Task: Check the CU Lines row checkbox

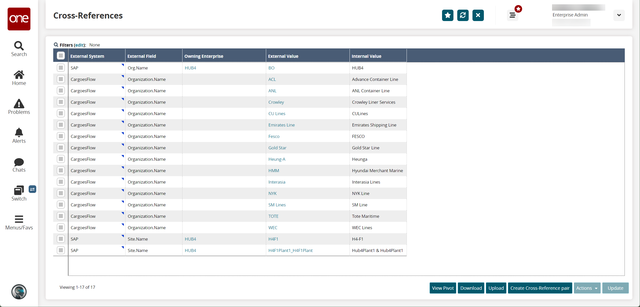Action: point(61,113)
